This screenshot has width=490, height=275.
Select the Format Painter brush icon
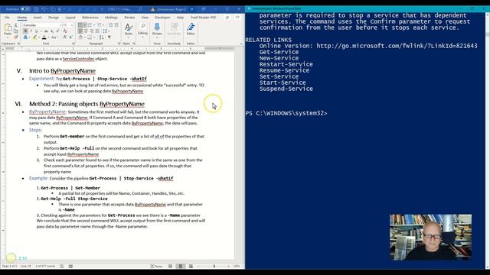16,37
